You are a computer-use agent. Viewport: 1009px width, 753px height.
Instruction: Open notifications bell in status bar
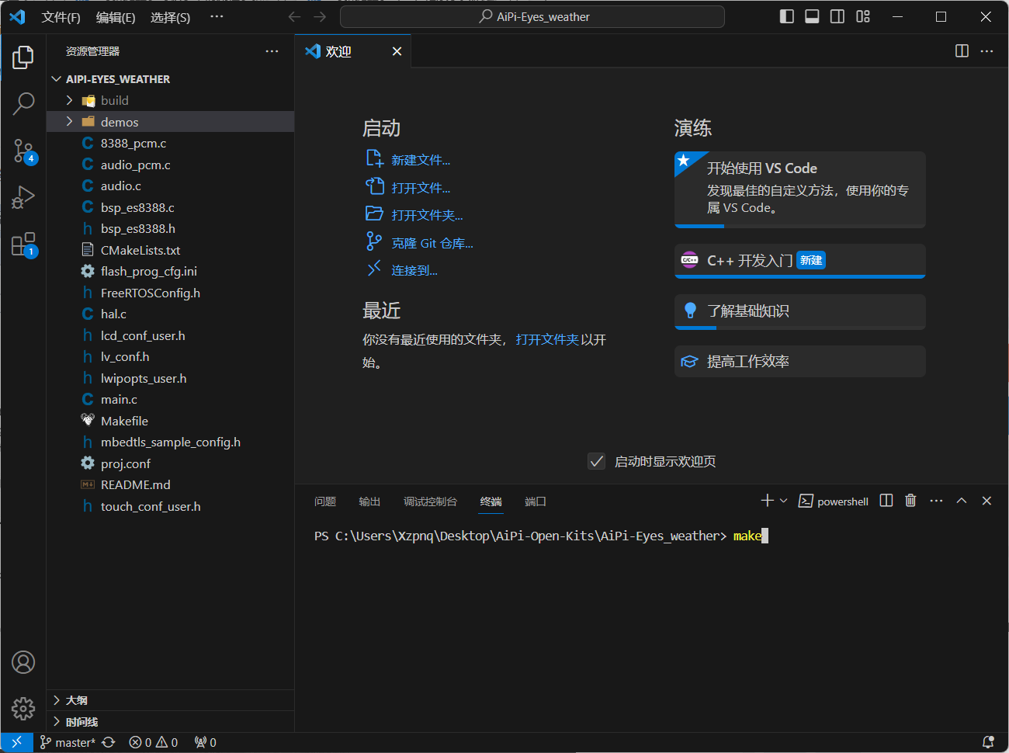tap(988, 742)
